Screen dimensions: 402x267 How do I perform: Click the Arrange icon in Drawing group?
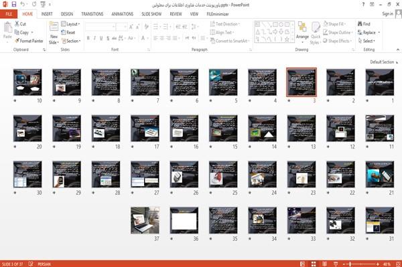[x=302, y=27]
